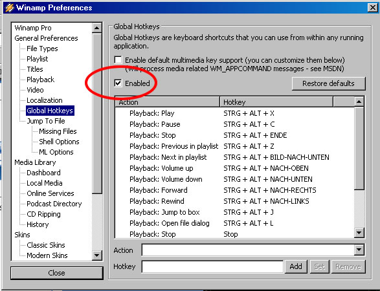Click the Winamp lightning icon in title bar
The image size is (380, 291).
10,8
